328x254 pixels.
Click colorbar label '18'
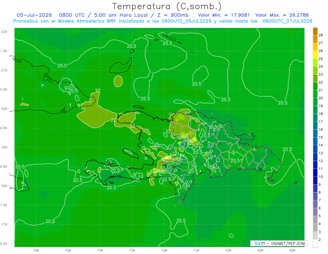(321, 114)
